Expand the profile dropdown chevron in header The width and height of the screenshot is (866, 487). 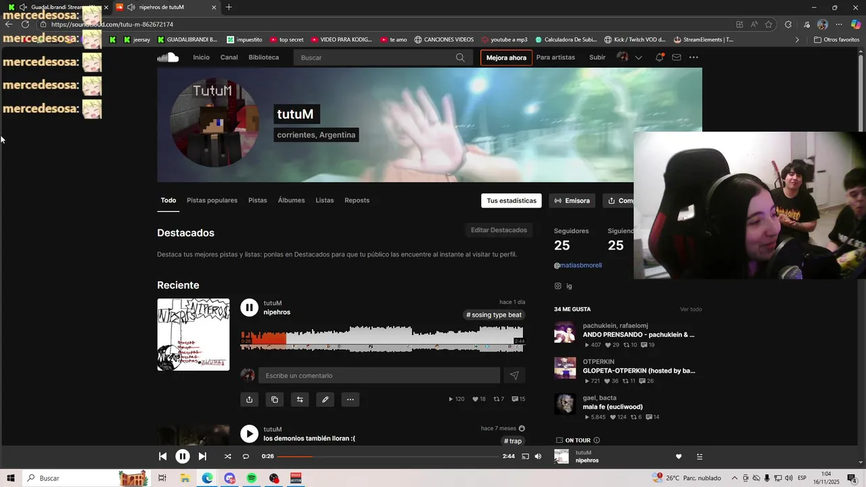pyautogui.click(x=638, y=57)
